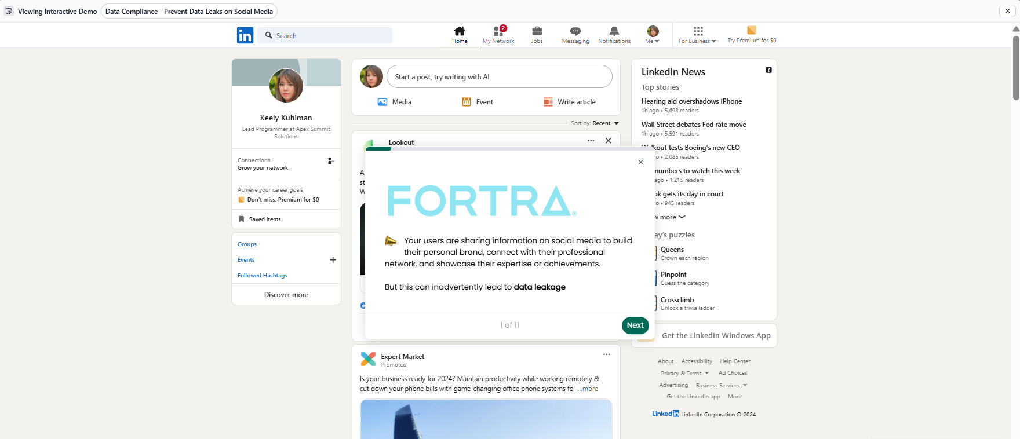Close the interactive demo viewer
The image size is (1020, 439).
pos(1008,11)
